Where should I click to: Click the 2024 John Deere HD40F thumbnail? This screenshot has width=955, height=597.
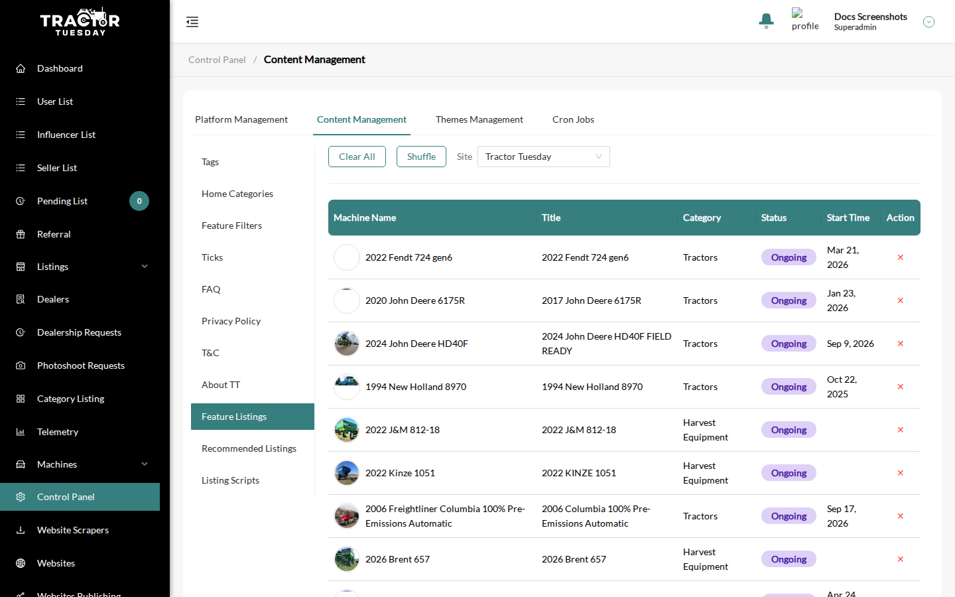pos(347,344)
